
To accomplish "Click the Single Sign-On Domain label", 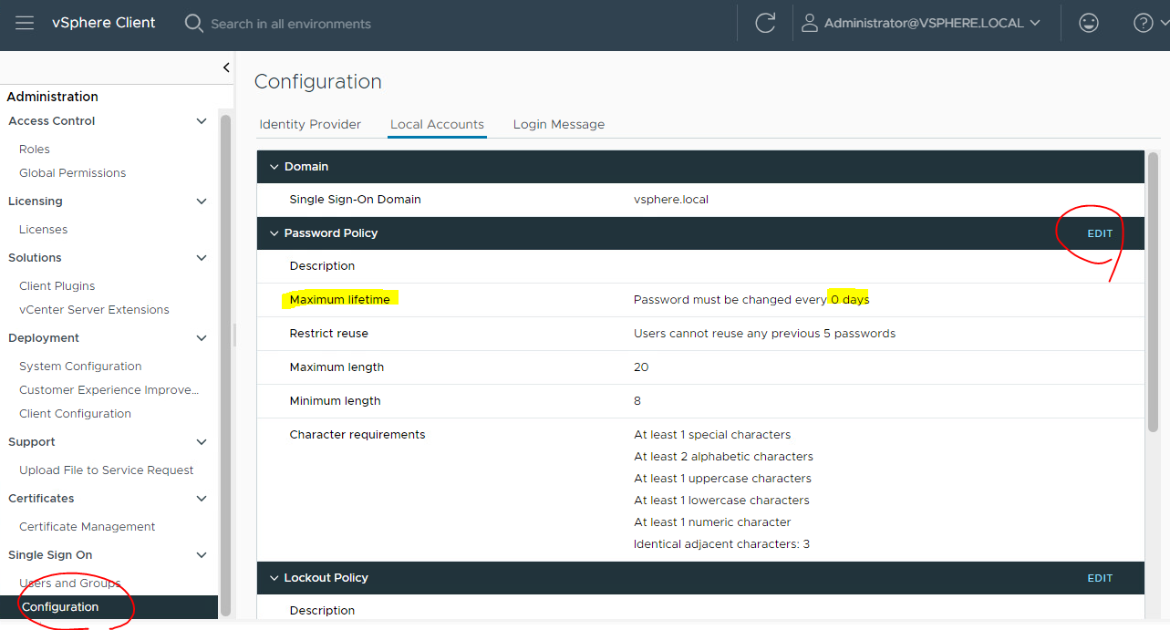I will [355, 200].
